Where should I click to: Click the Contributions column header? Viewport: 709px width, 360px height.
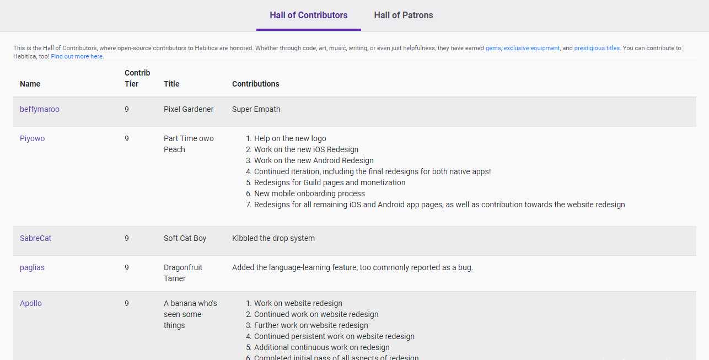[x=255, y=84]
